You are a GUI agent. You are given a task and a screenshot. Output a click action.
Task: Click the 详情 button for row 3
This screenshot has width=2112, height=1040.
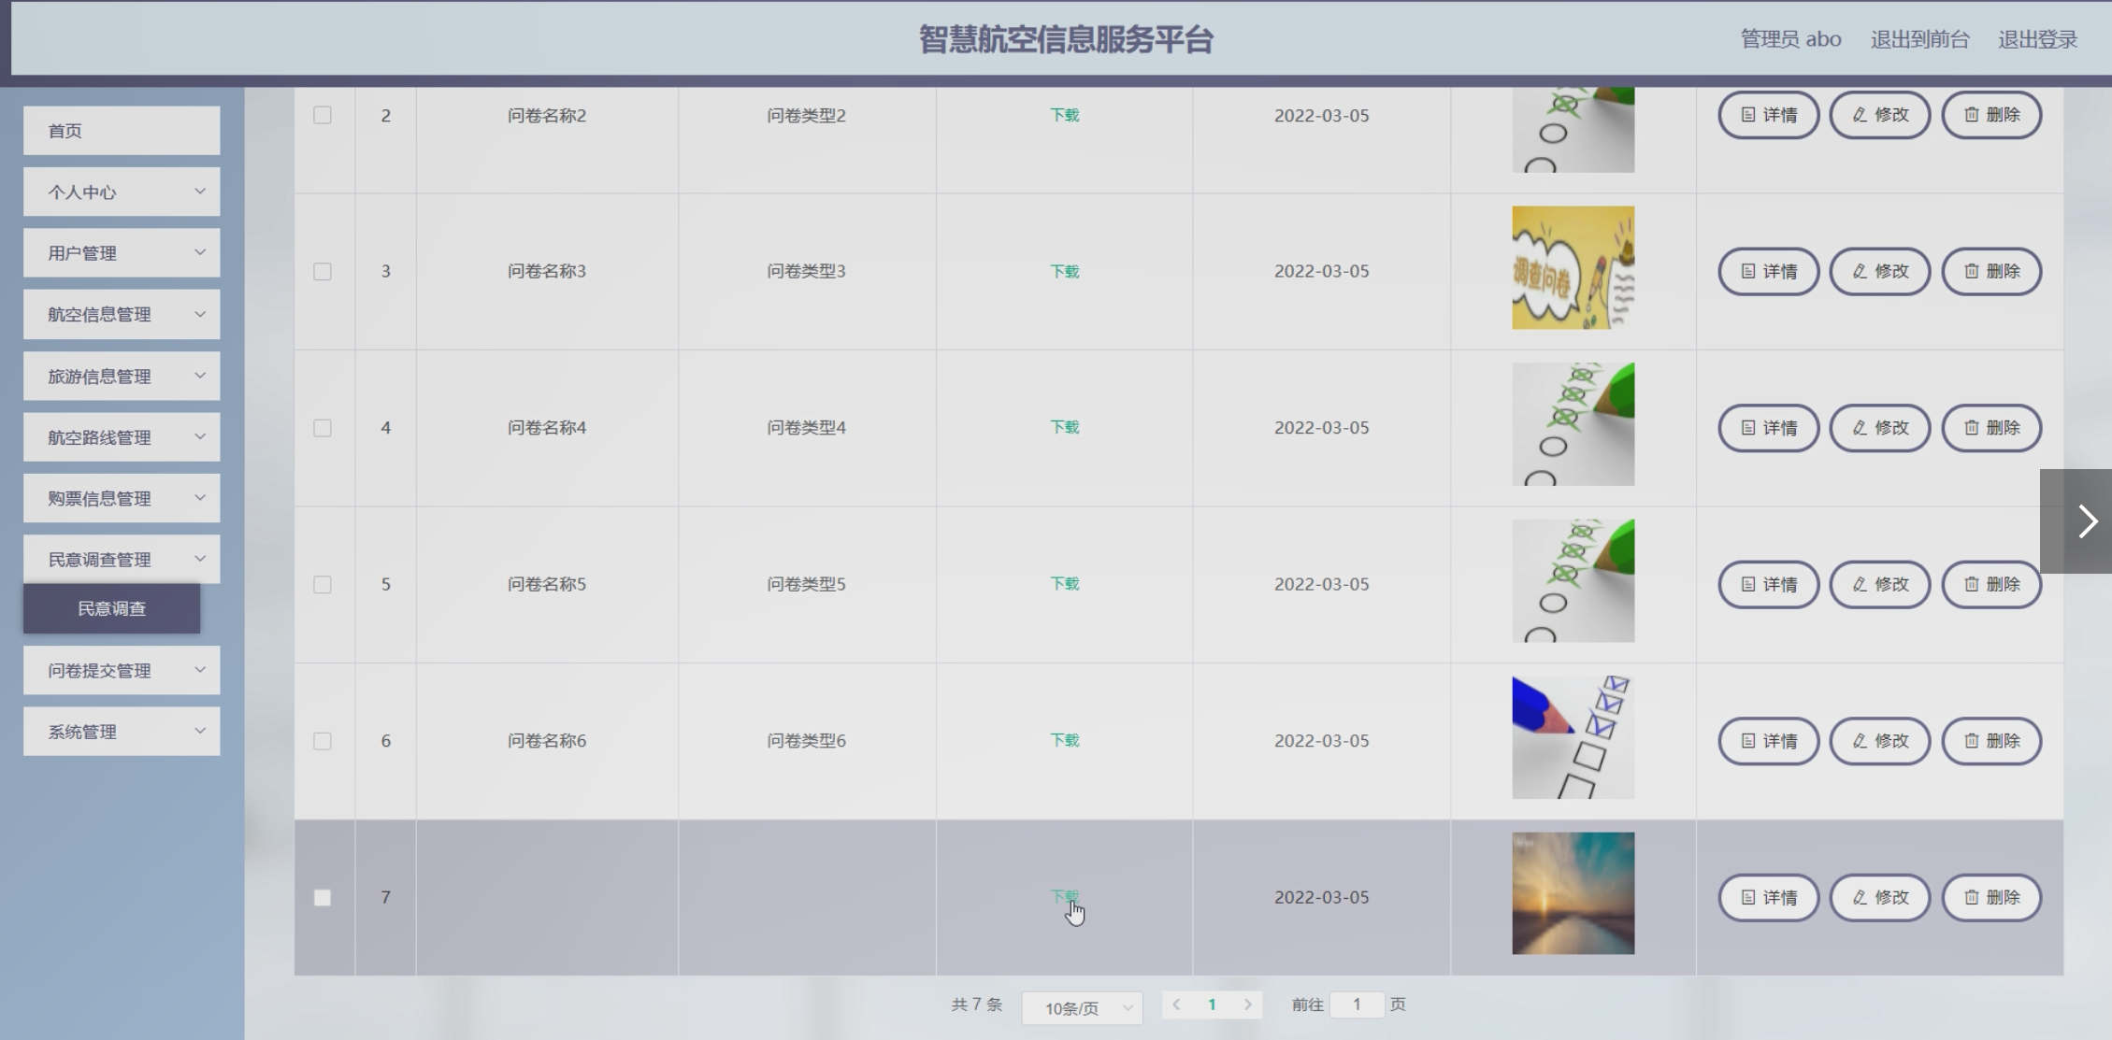1768,271
